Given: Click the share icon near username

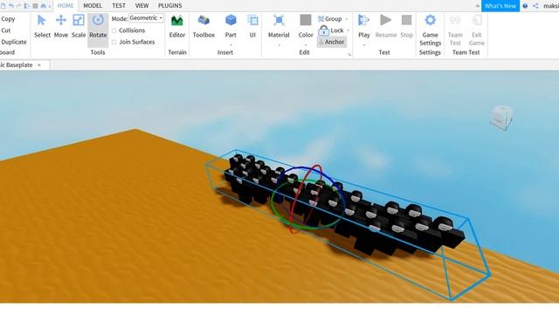Looking at the screenshot, I should pos(535,6).
